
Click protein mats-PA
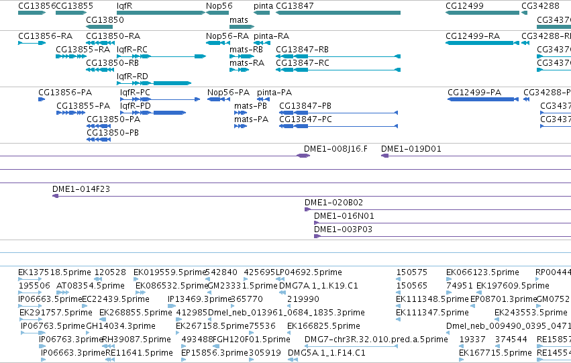(x=241, y=126)
